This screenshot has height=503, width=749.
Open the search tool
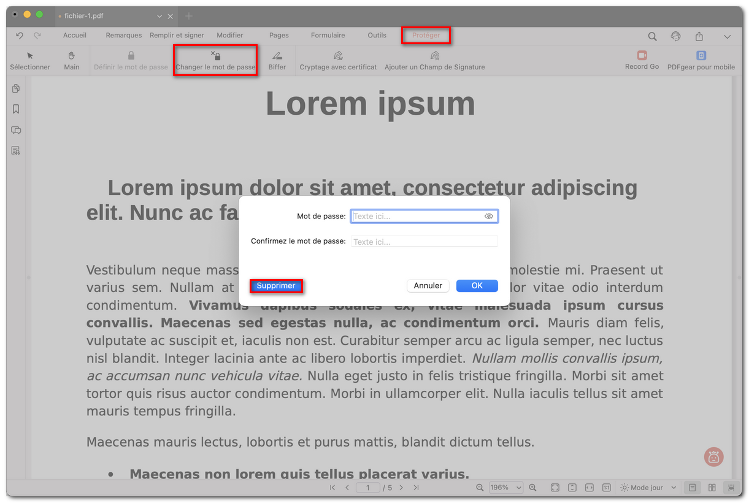(652, 36)
